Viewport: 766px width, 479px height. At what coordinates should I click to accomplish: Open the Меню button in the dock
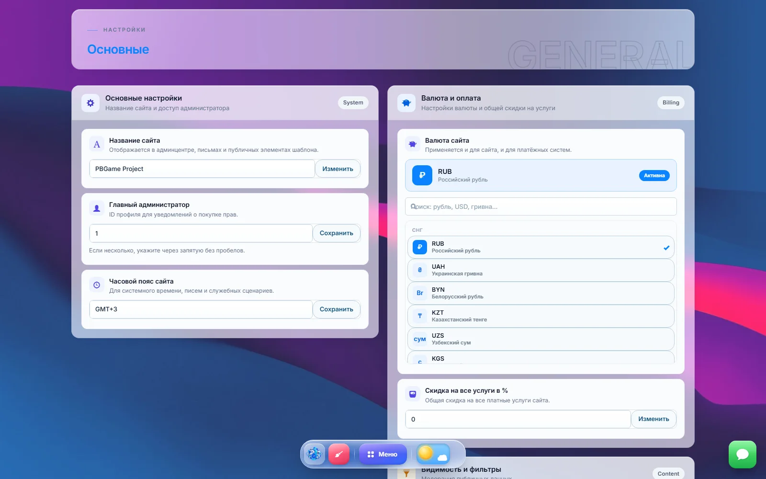point(383,454)
